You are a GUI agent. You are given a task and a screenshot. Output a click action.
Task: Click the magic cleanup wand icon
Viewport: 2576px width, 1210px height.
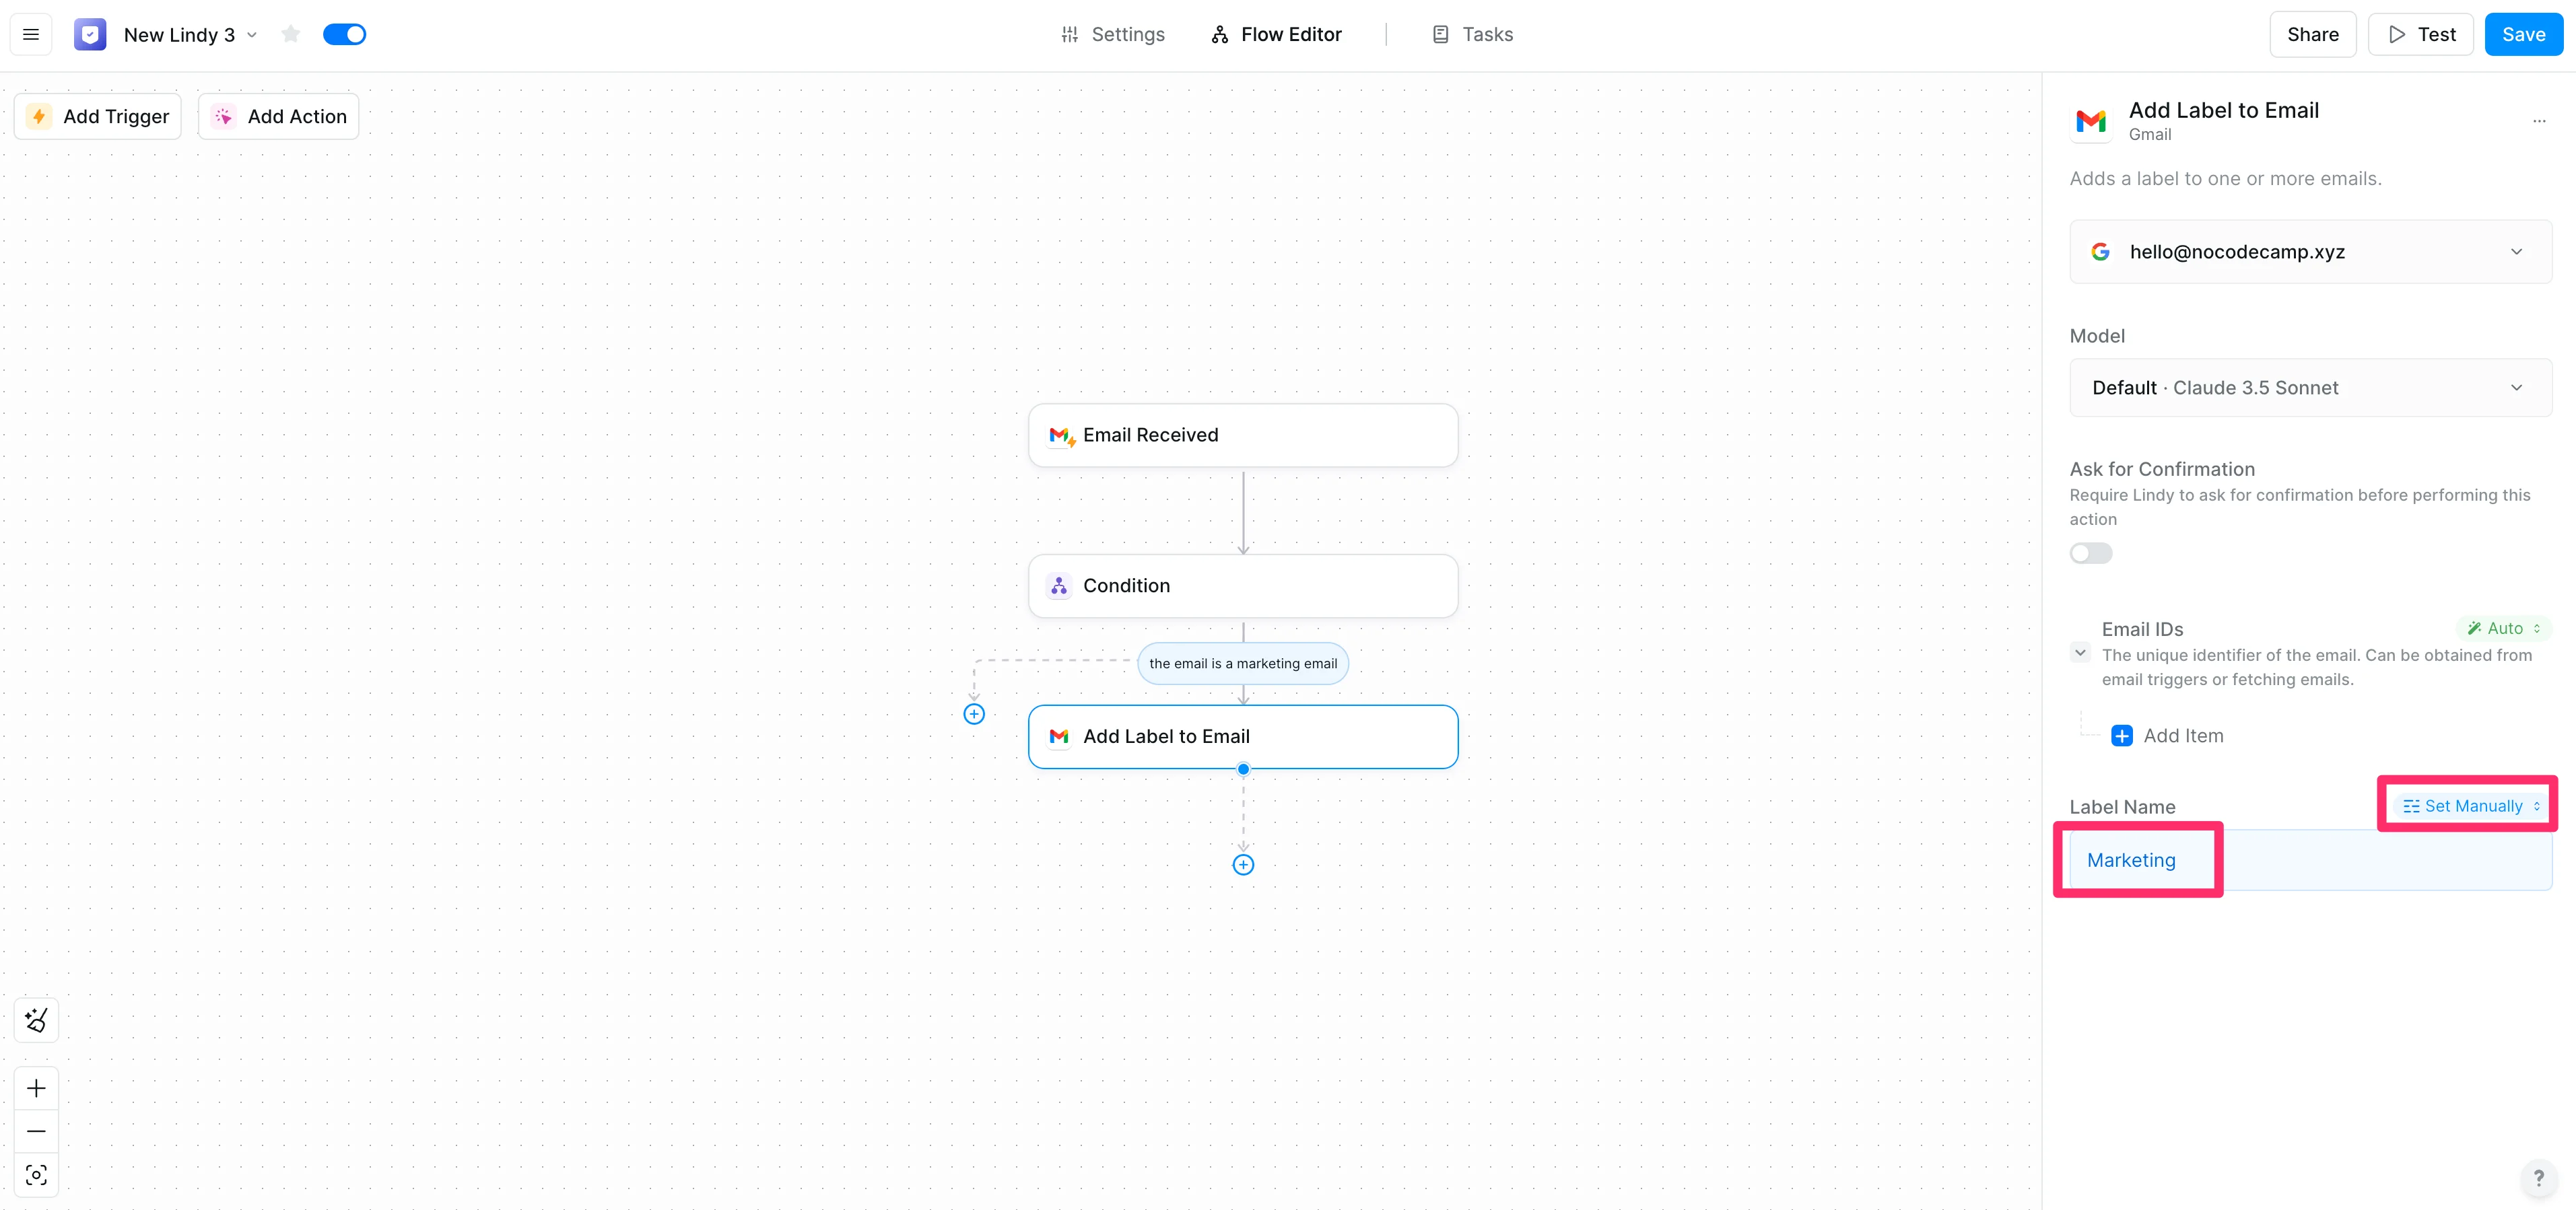tap(36, 1020)
